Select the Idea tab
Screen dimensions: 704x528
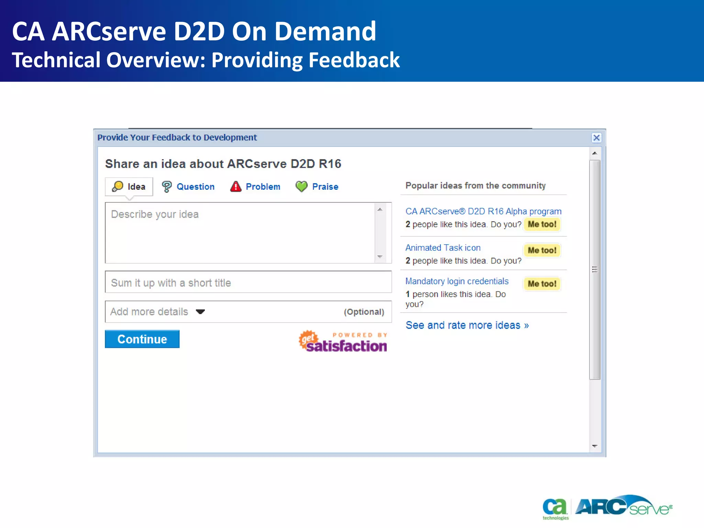coord(129,187)
